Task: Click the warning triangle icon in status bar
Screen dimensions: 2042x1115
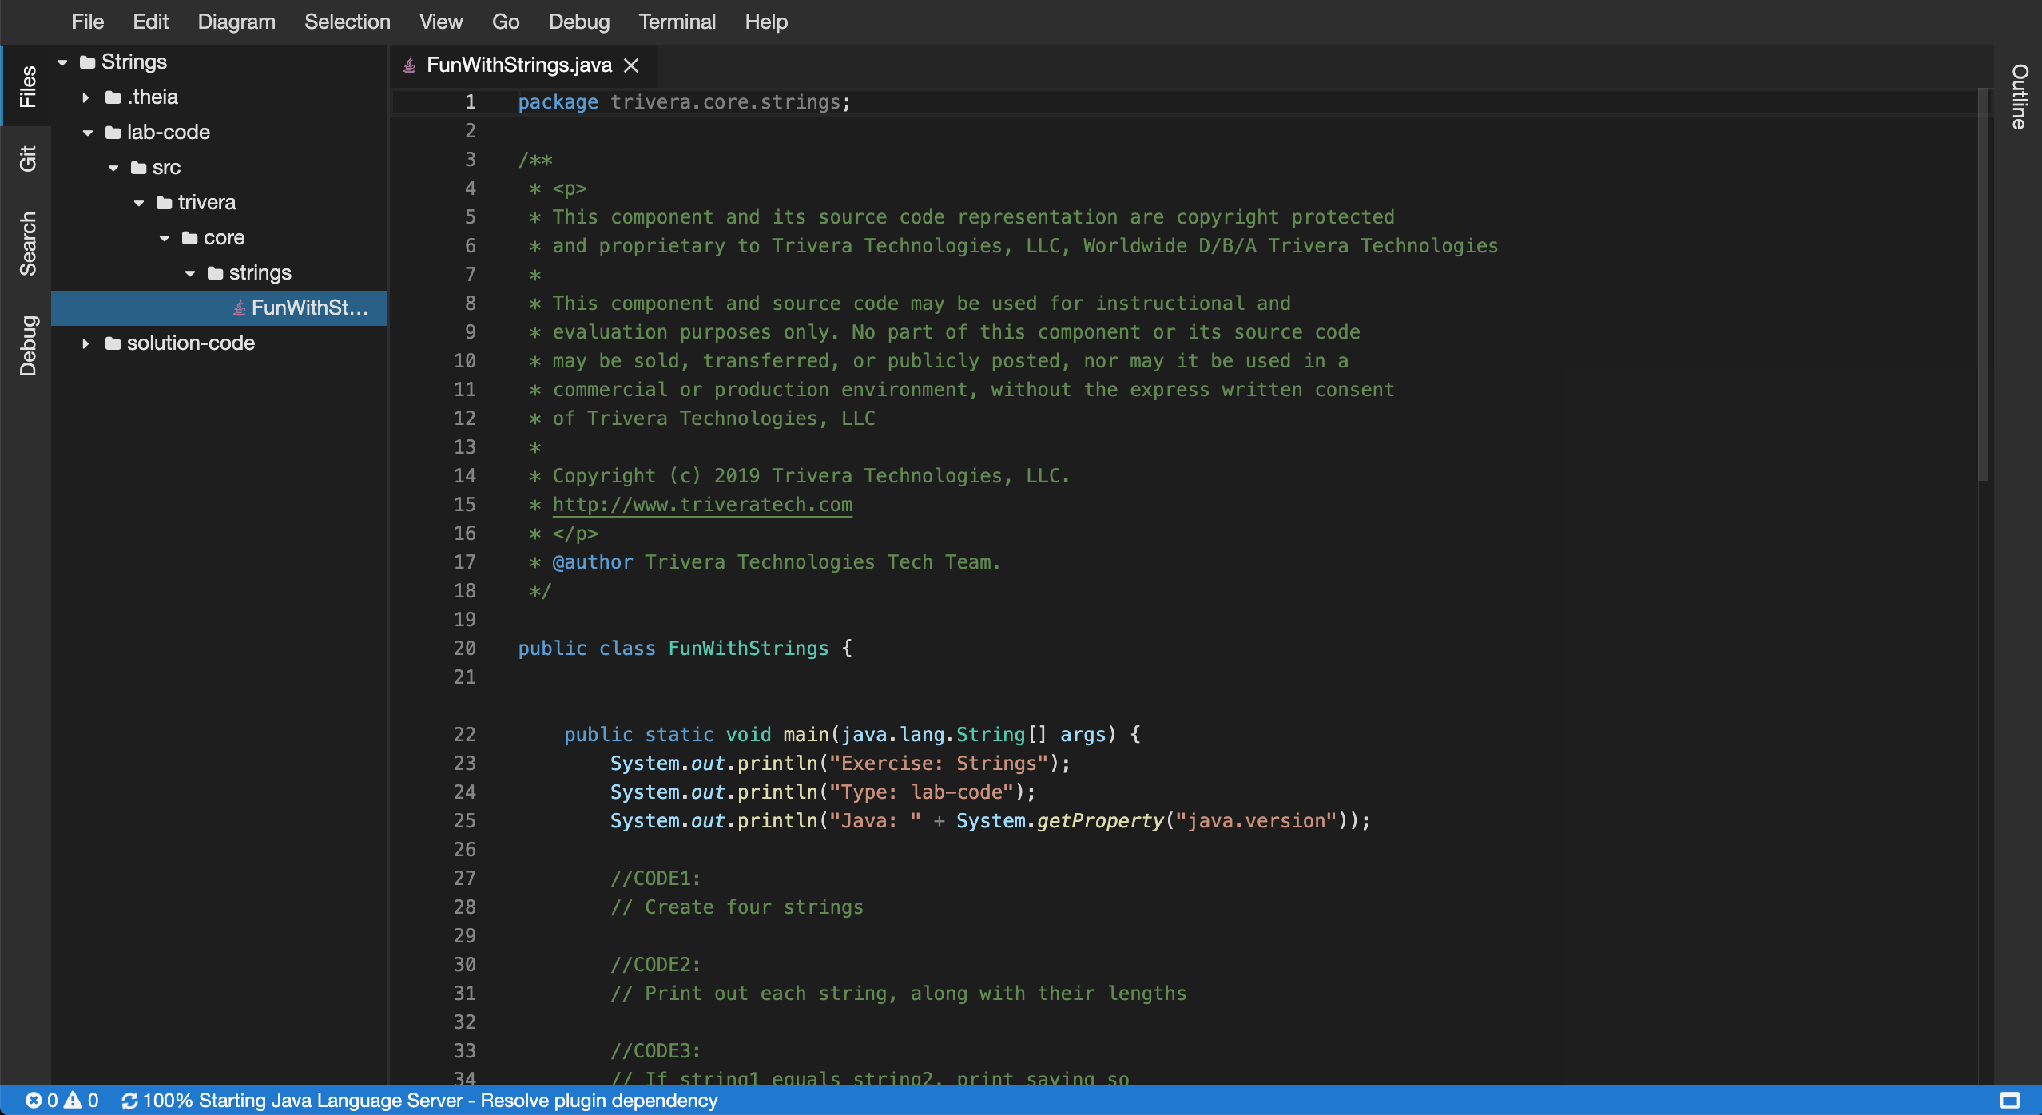Action: (73, 1101)
